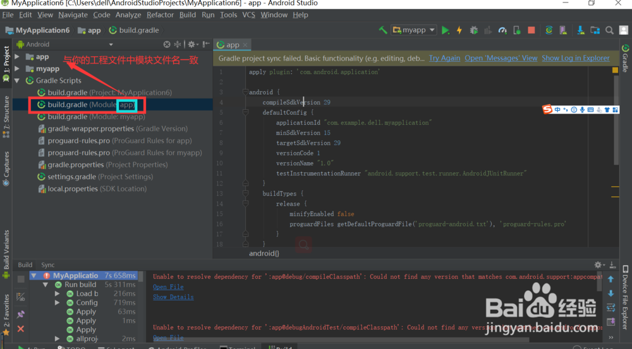Open the AVD Manager icon

(563, 30)
